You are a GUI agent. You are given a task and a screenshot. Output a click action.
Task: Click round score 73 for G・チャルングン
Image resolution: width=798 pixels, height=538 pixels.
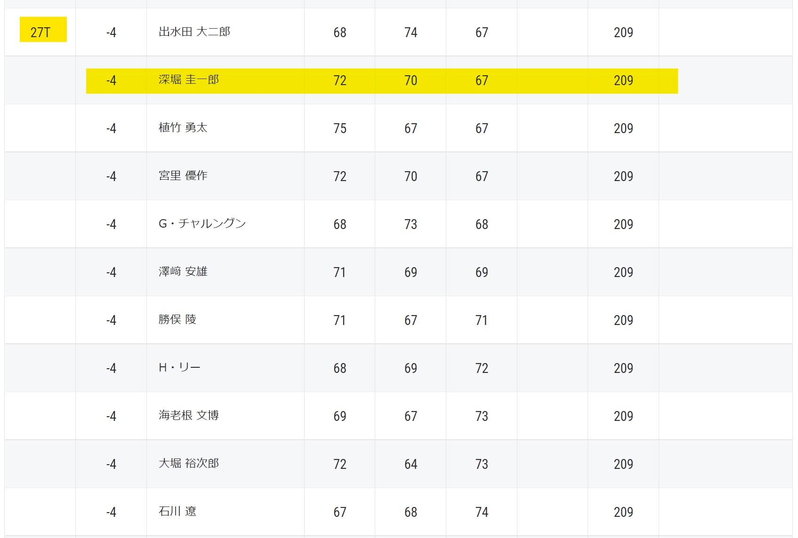(x=411, y=224)
